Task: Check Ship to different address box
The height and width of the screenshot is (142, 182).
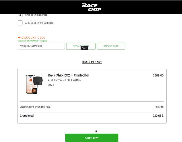Action: 20,23
